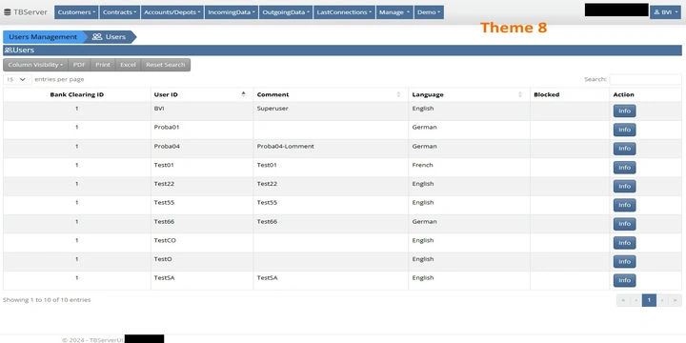The height and width of the screenshot is (343, 686).
Task: Go to previous page in pagination
Action: 636,300
